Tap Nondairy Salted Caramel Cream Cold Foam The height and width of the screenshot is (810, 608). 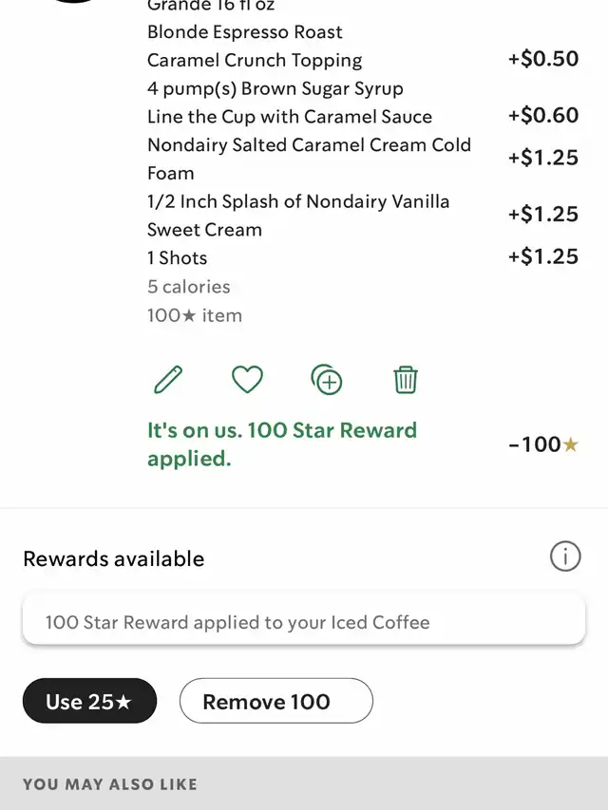[309, 159]
